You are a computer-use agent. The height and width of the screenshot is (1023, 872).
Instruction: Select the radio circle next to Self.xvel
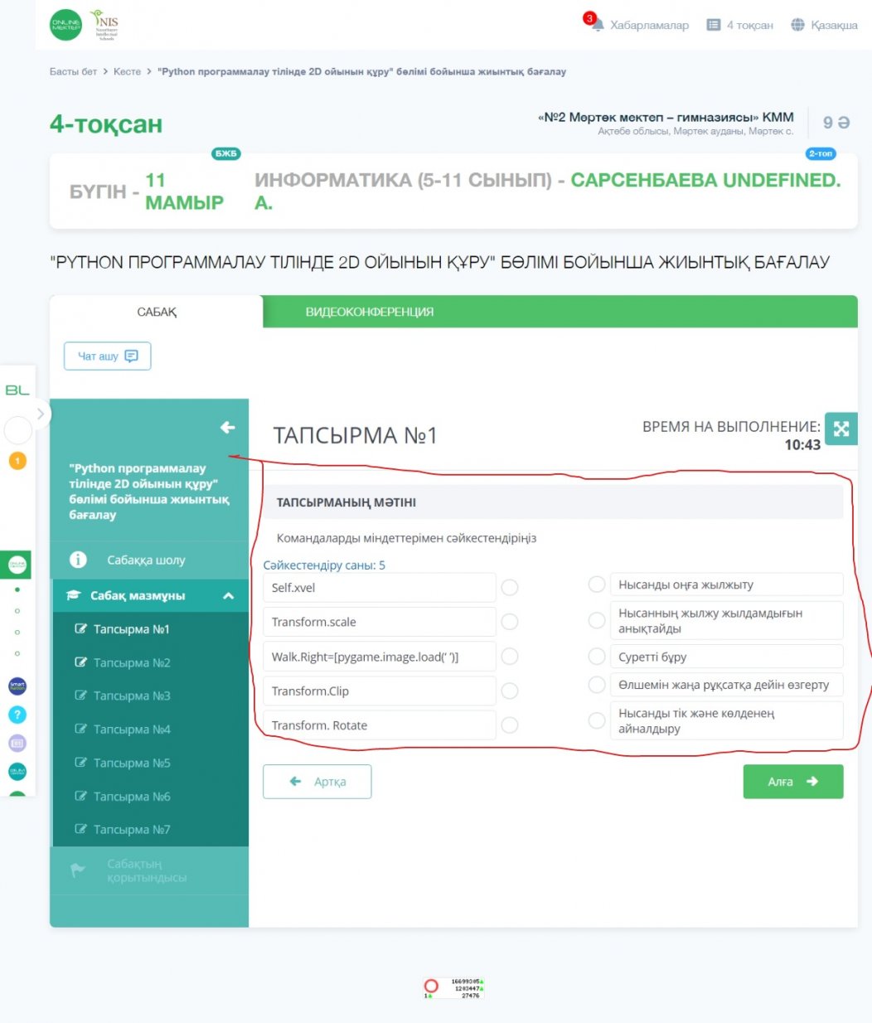(510, 587)
